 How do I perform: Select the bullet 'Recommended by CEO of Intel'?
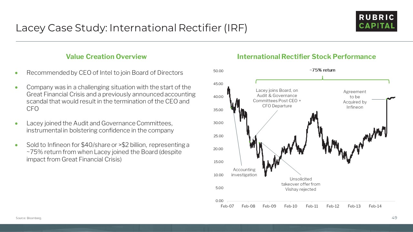tap(105, 73)
